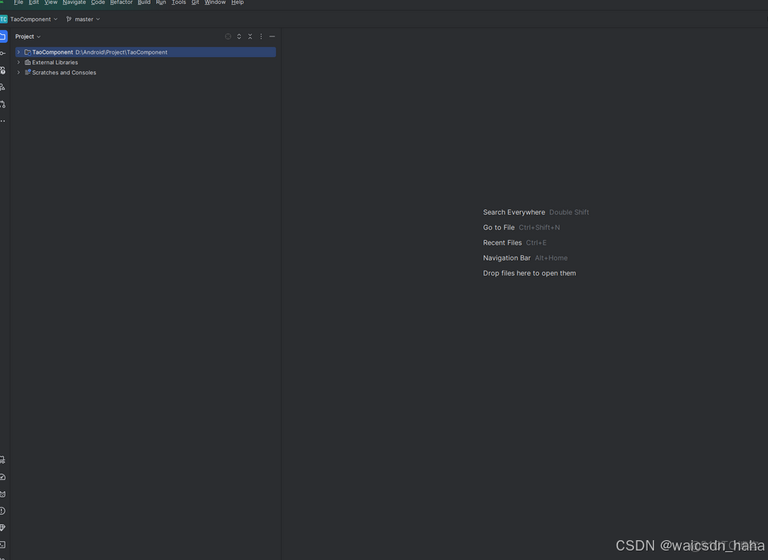Open the Terminal tool window
The image size is (768, 560).
[3, 544]
